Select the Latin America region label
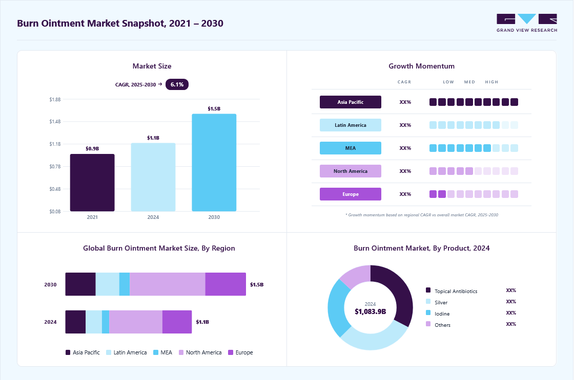This screenshot has width=574, height=380. point(351,125)
